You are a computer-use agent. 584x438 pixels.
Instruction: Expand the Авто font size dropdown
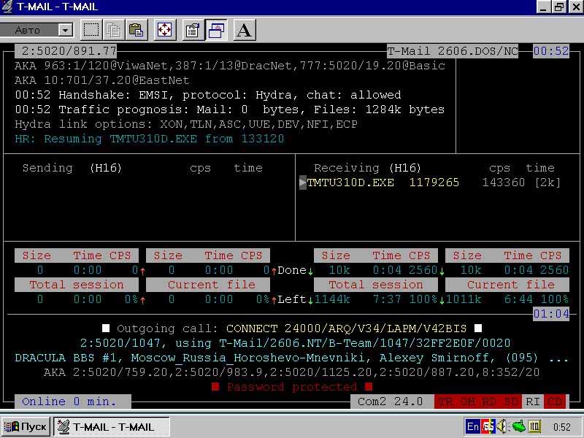click(x=66, y=30)
